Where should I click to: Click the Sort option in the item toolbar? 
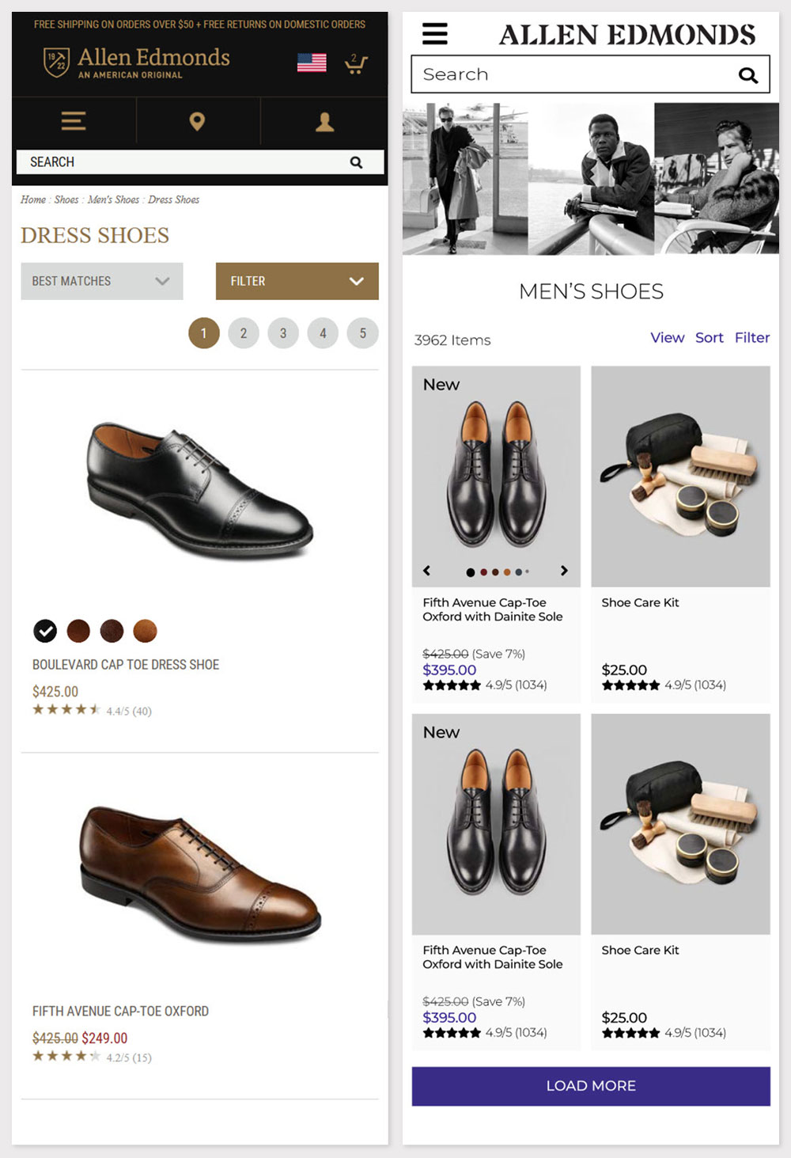pyautogui.click(x=710, y=338)
